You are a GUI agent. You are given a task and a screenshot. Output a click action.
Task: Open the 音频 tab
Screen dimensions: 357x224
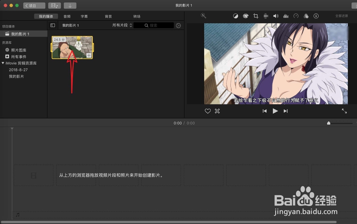point(67,16)
